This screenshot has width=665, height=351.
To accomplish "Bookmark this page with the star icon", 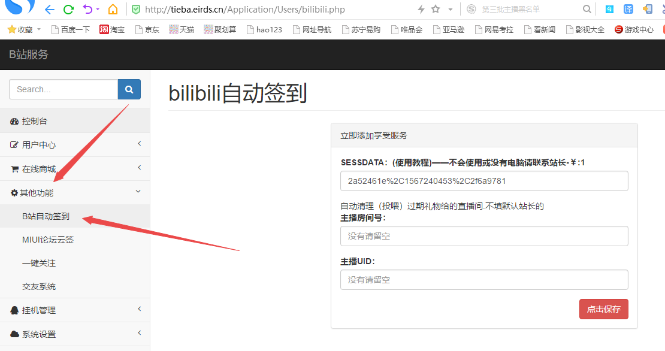I will [x=436, y=9].
